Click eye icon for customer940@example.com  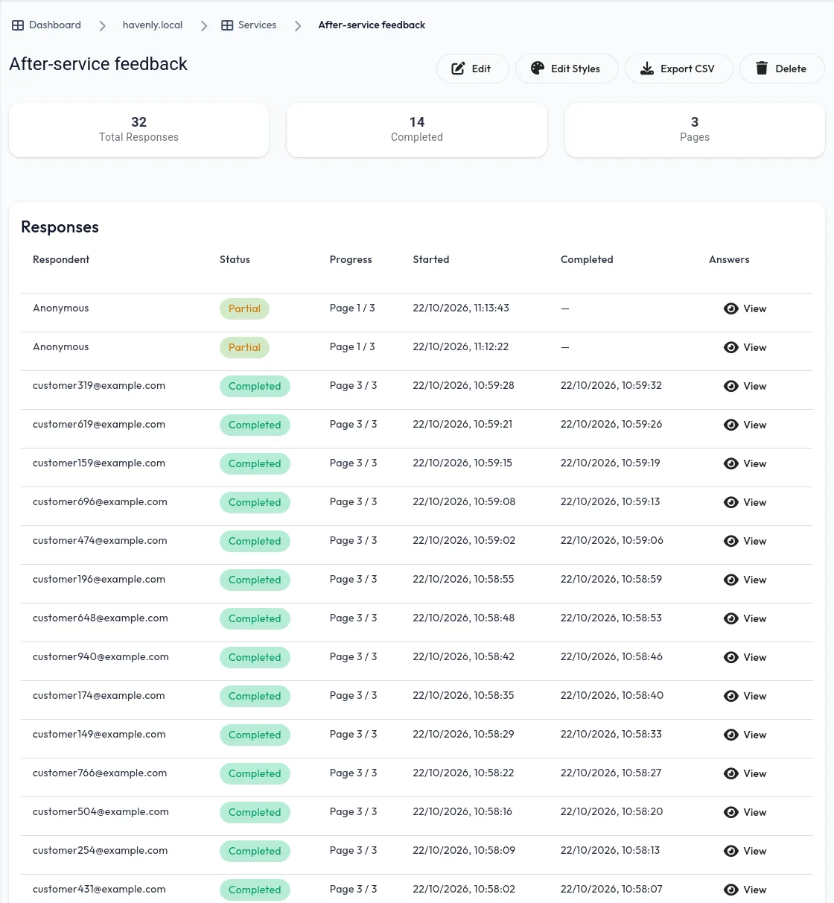(x=731, y=657)
